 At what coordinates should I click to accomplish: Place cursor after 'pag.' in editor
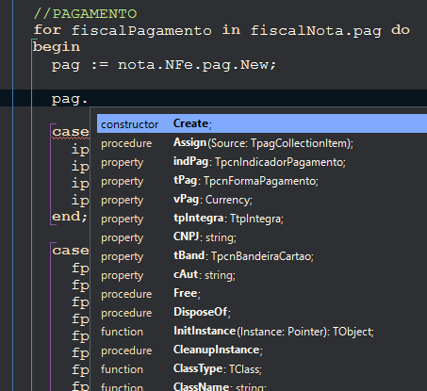point(89,99)
